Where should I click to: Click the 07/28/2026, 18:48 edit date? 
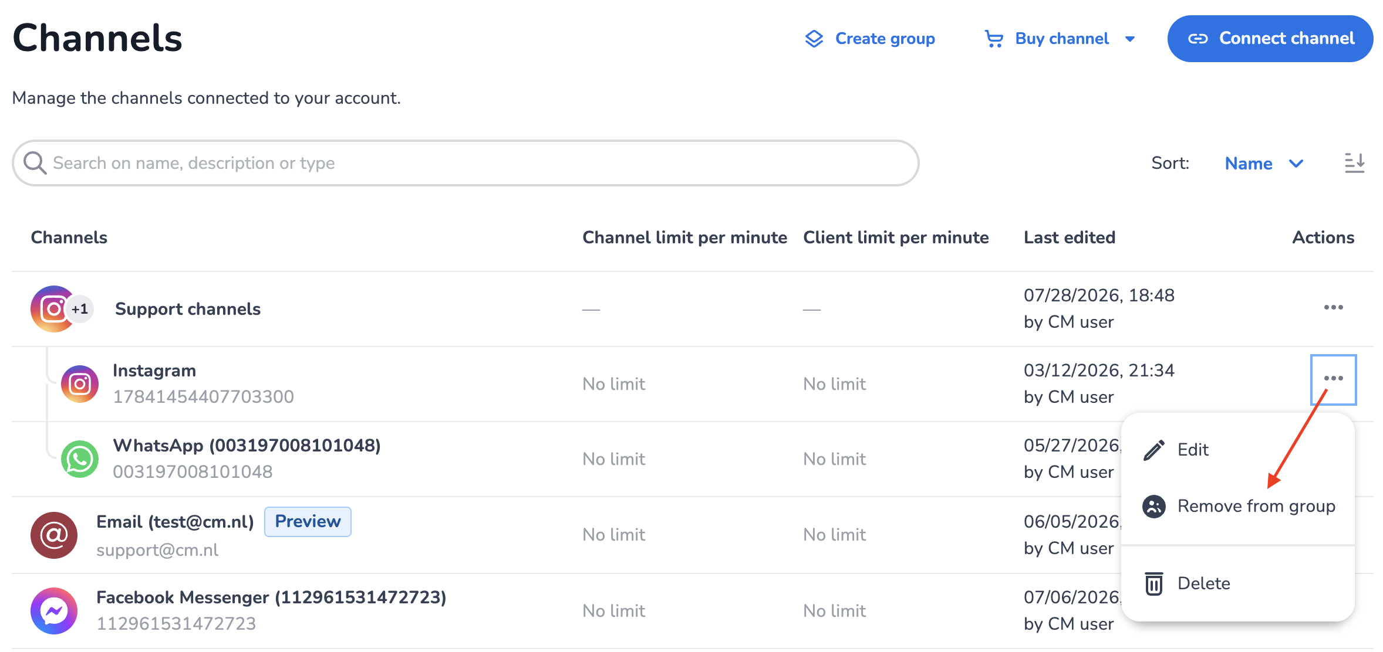pyautogui.click(x=1099, y=296)
